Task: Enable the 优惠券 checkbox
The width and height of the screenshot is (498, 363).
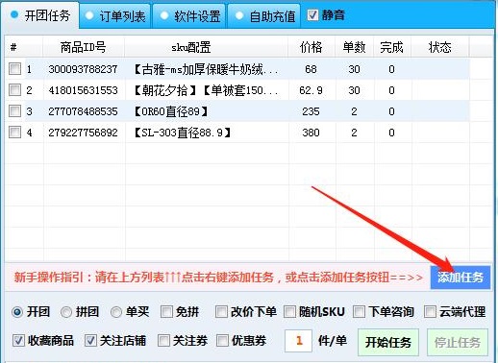Action: click(x=223, y=341)
